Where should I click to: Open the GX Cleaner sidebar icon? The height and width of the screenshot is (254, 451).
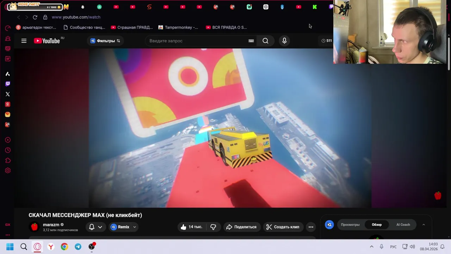8,38
